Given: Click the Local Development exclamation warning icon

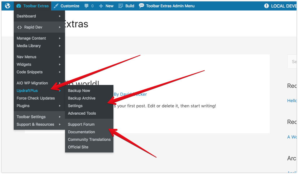Looking at the screenshot, I should click(x=267, y=6).
